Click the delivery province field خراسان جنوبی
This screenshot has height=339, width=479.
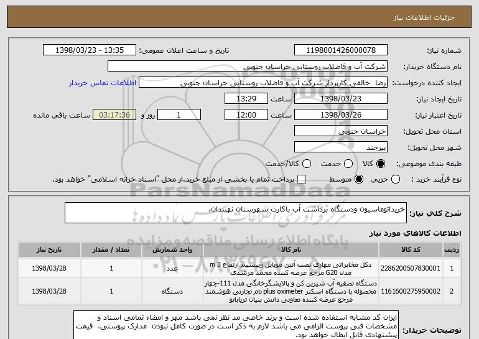point(341,131)
